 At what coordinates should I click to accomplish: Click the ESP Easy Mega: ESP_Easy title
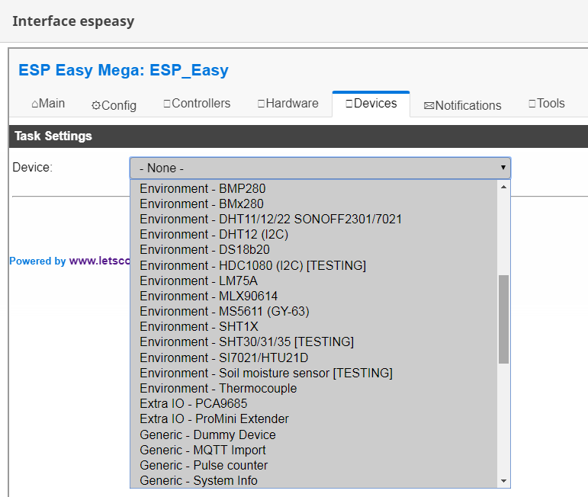coord(124,70)
